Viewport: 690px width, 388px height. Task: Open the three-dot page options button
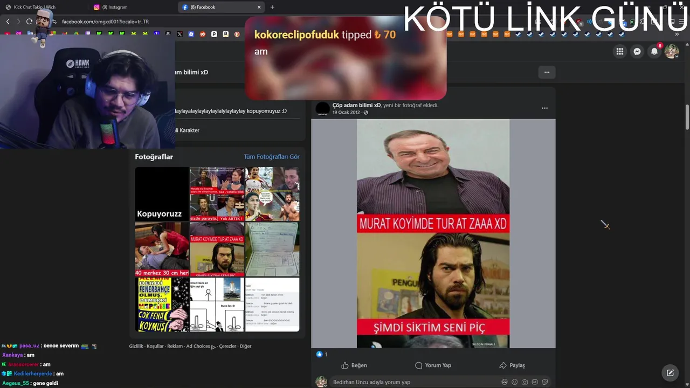(547, 72)
